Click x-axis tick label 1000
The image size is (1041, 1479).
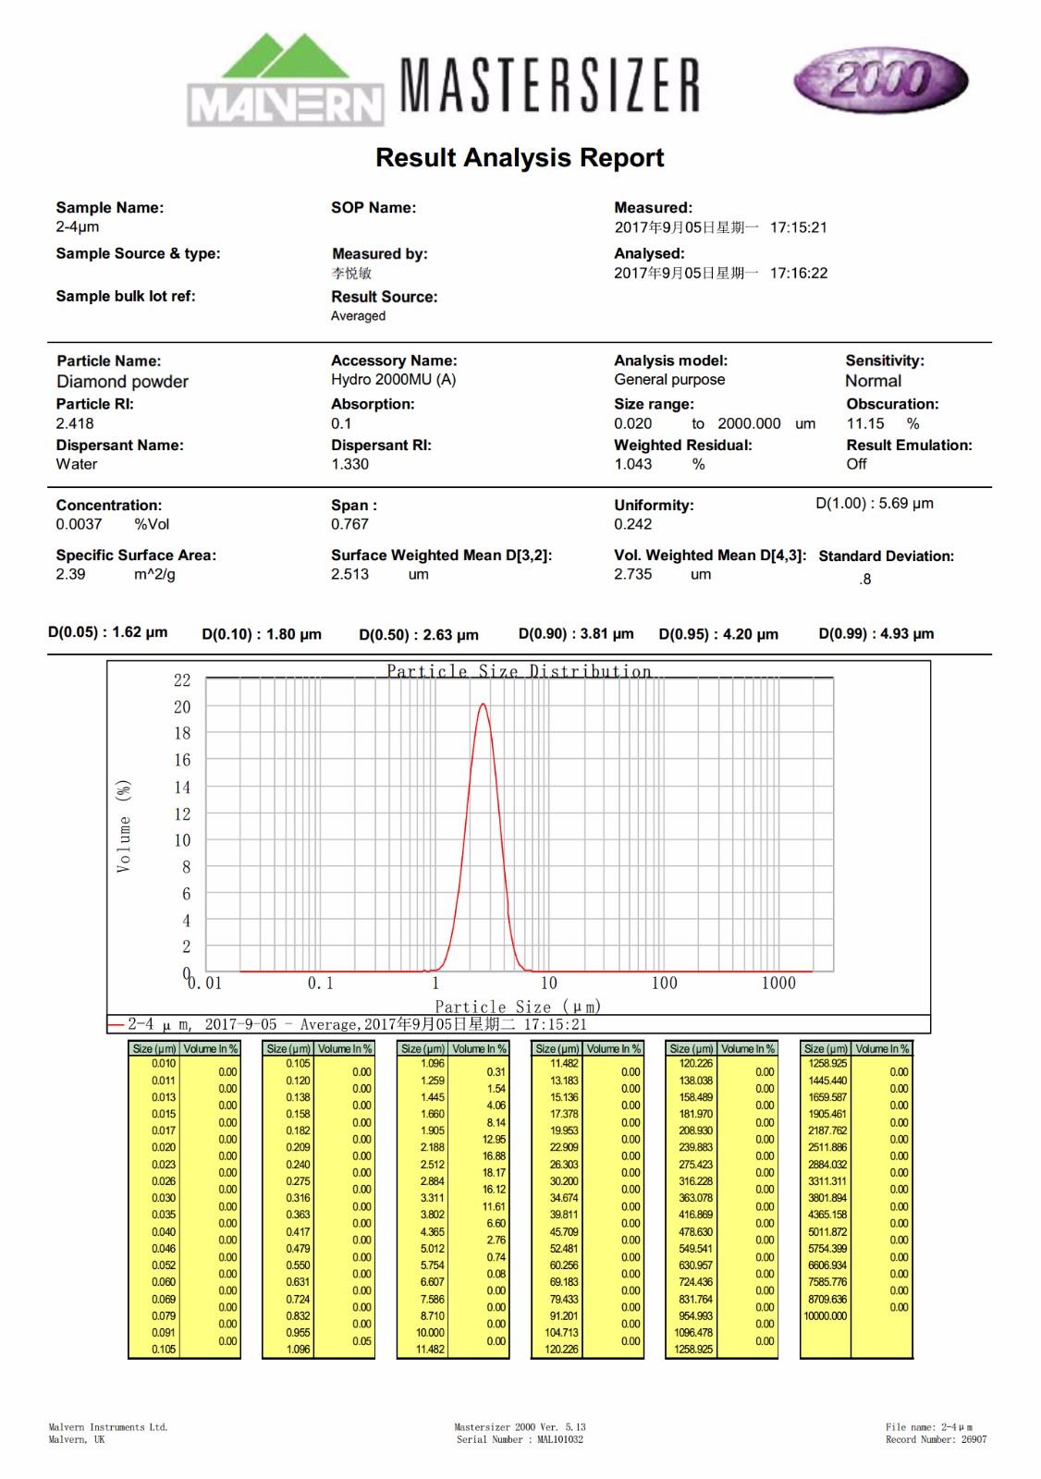click(x=778, y=984)
